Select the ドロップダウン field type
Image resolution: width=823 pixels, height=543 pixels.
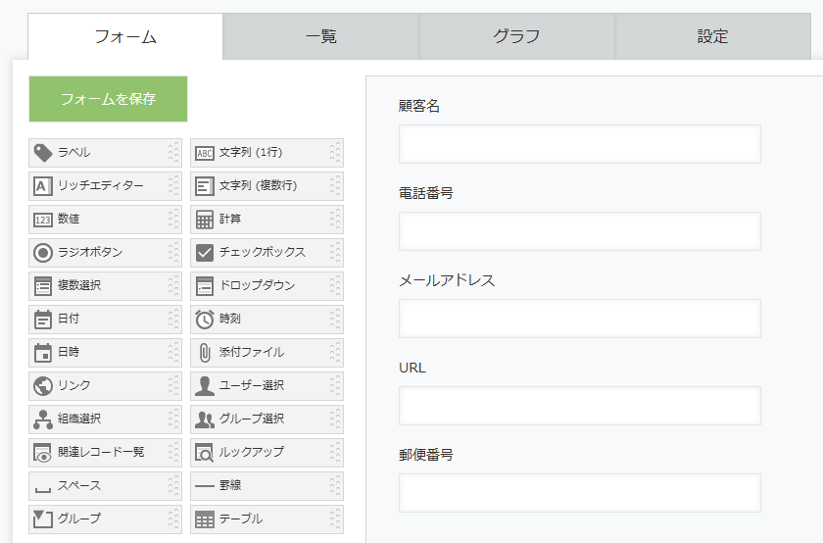click(266, 285)
